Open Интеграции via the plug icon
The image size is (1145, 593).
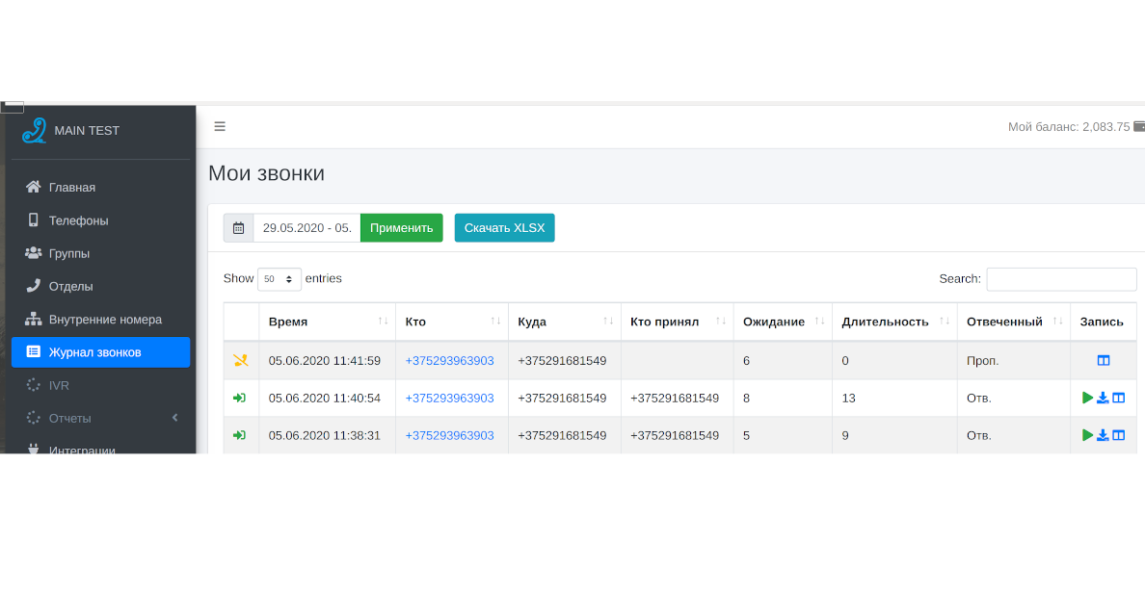coord(33,450)
